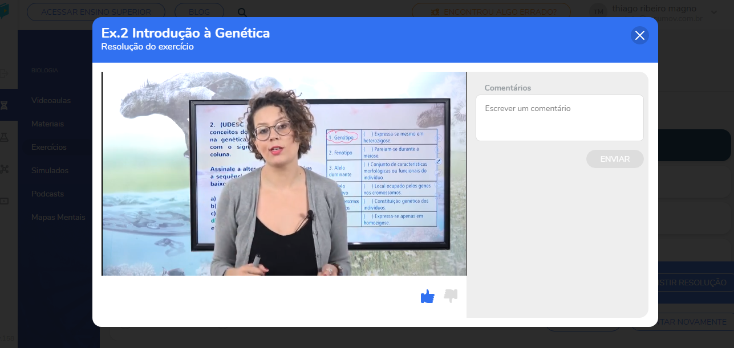The image size is (734, 348).
Task: Open Videoaulas in the sidebar menu
Action: (x=51, y=100)
